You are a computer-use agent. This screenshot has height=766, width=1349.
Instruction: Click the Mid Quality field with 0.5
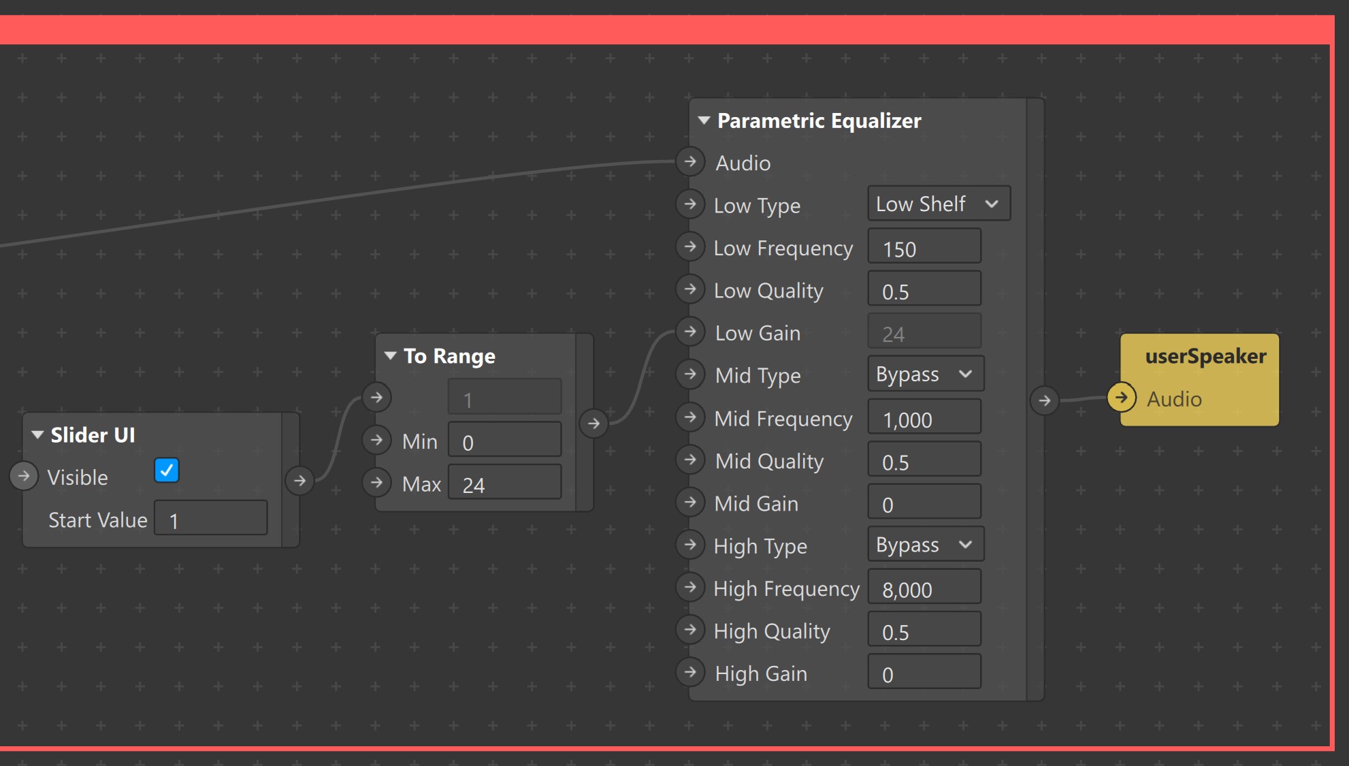[x=924, y=460]
